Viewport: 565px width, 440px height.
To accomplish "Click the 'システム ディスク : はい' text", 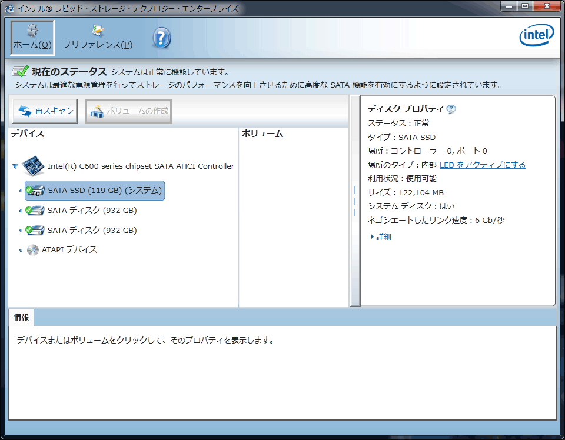I will pos(411,206).
